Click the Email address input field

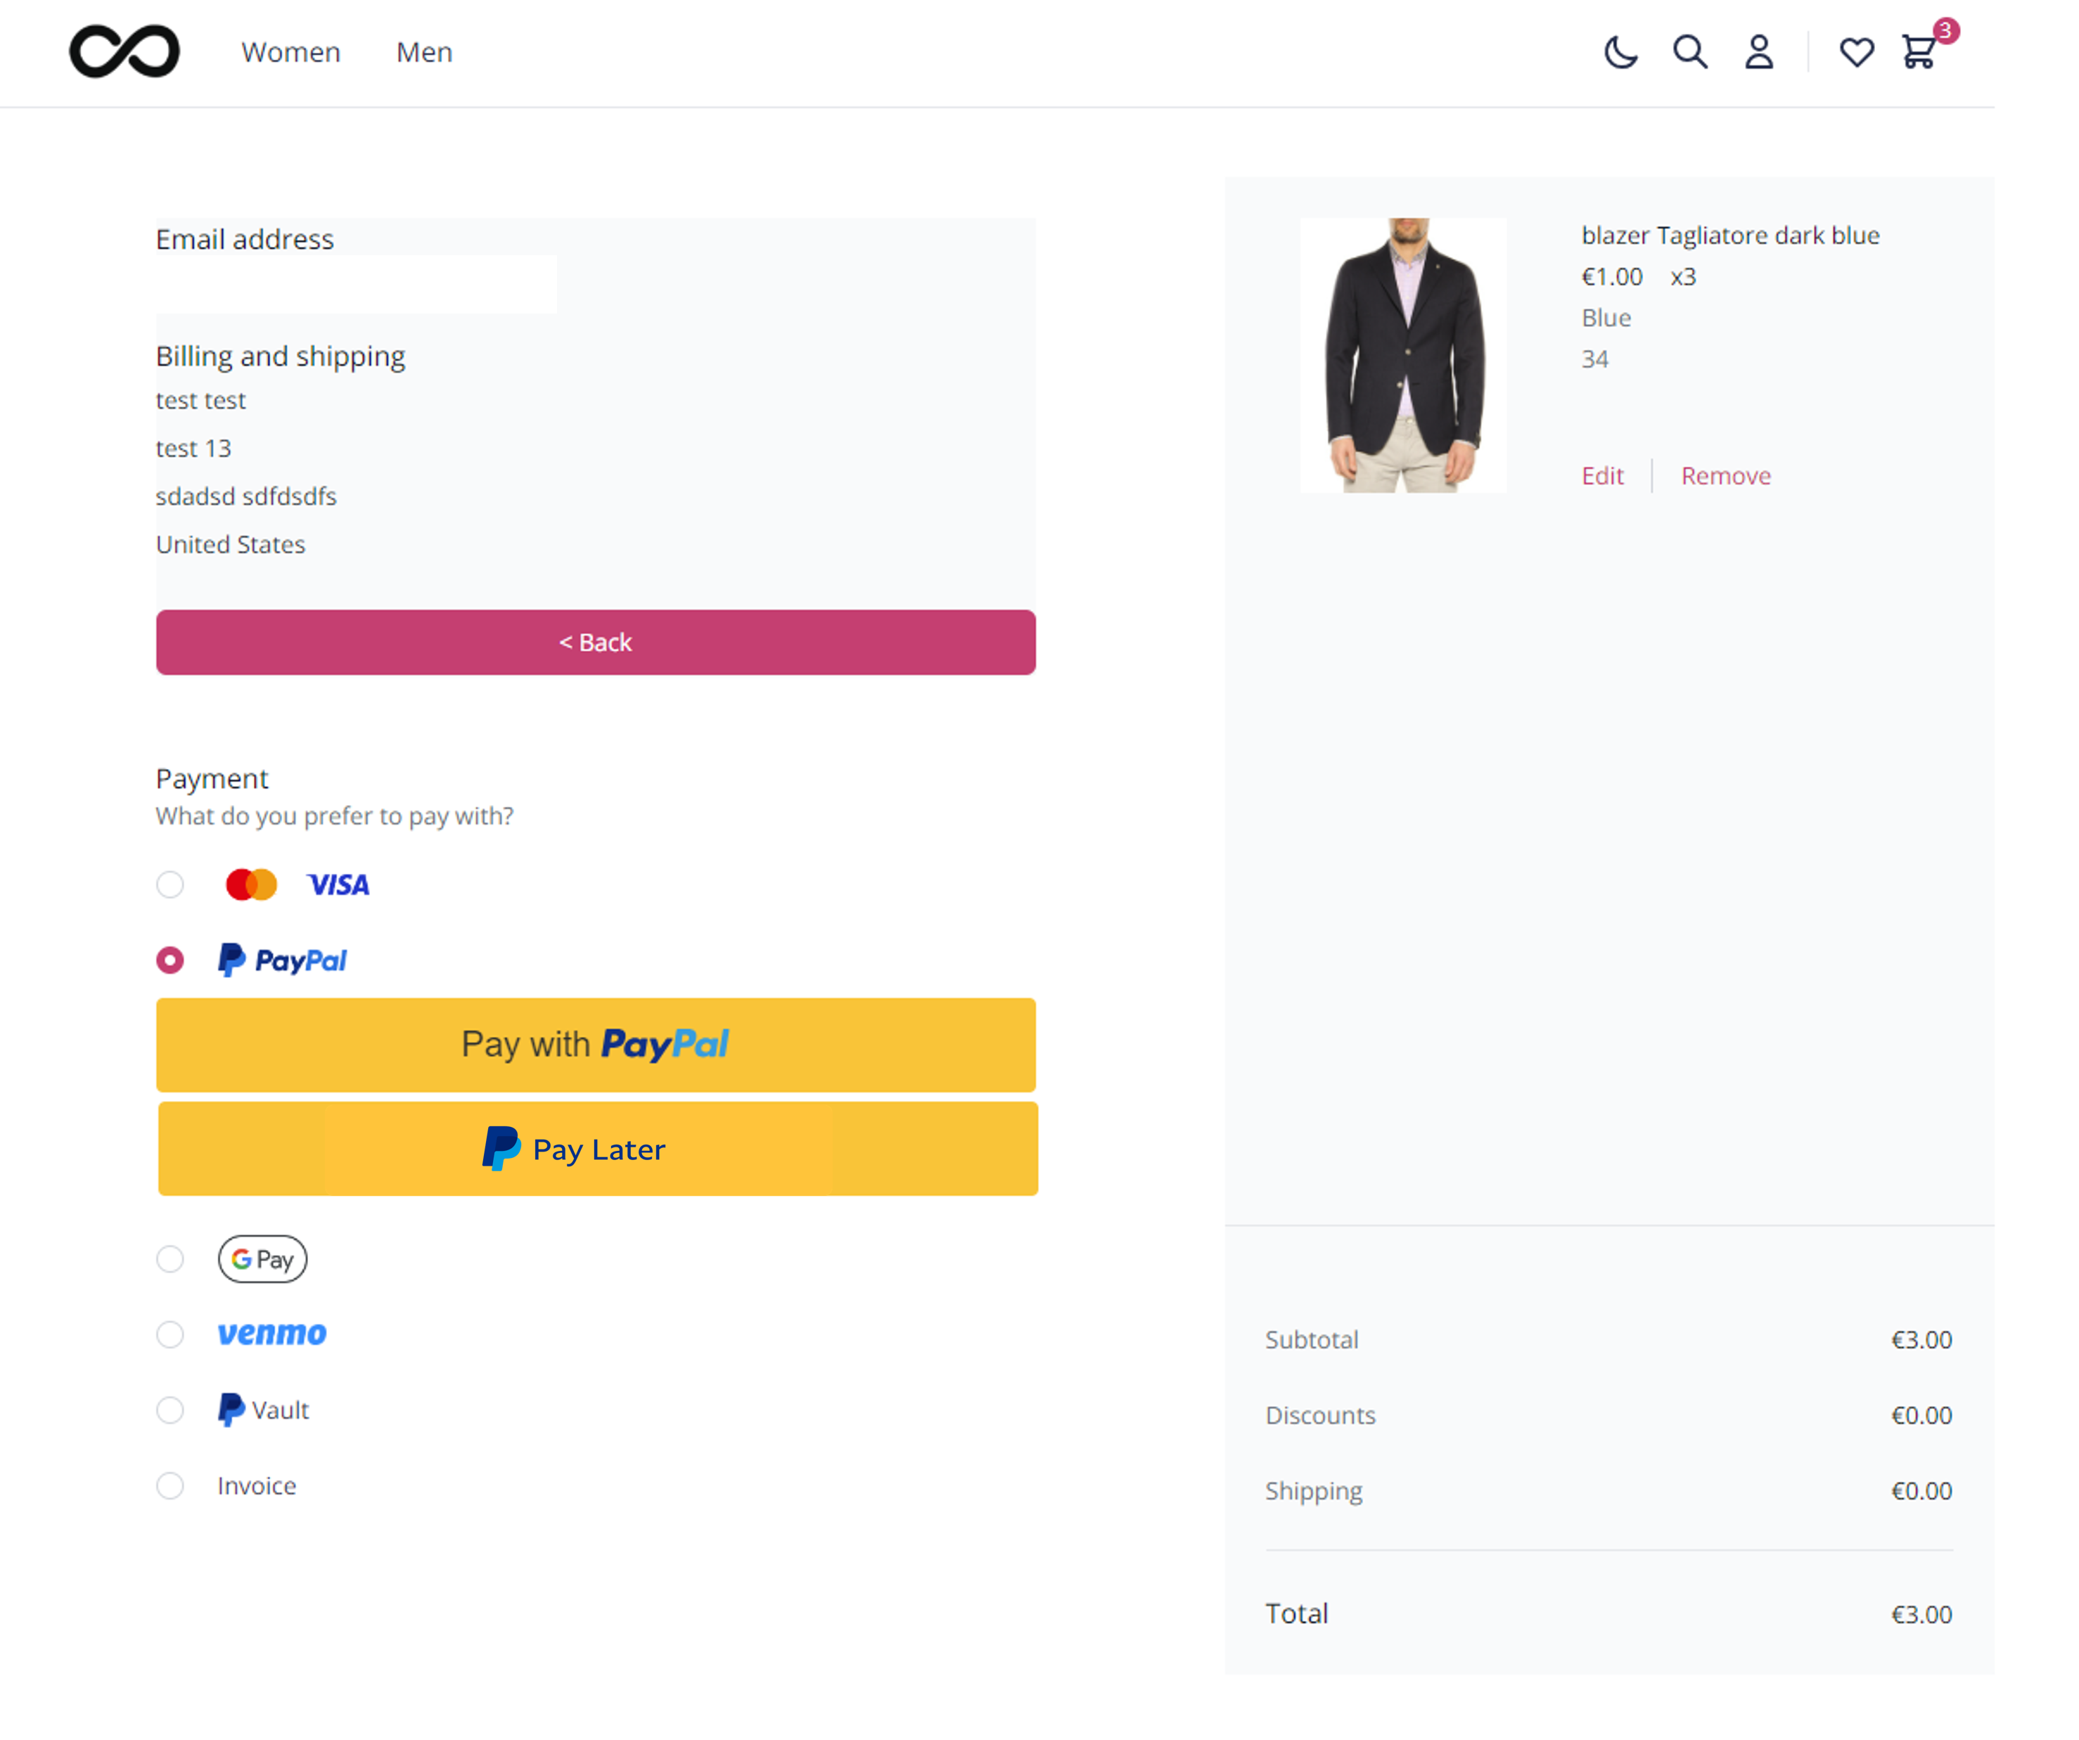[x=357, y=285]
